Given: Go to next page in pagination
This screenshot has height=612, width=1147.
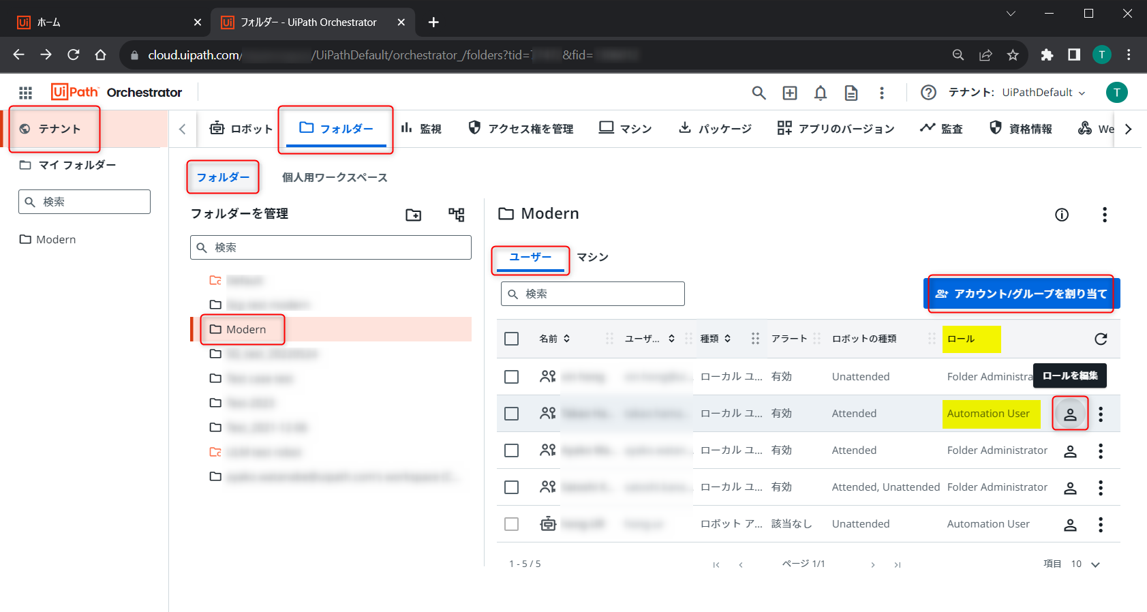Looking at the screenshot, I should point(872,565).
